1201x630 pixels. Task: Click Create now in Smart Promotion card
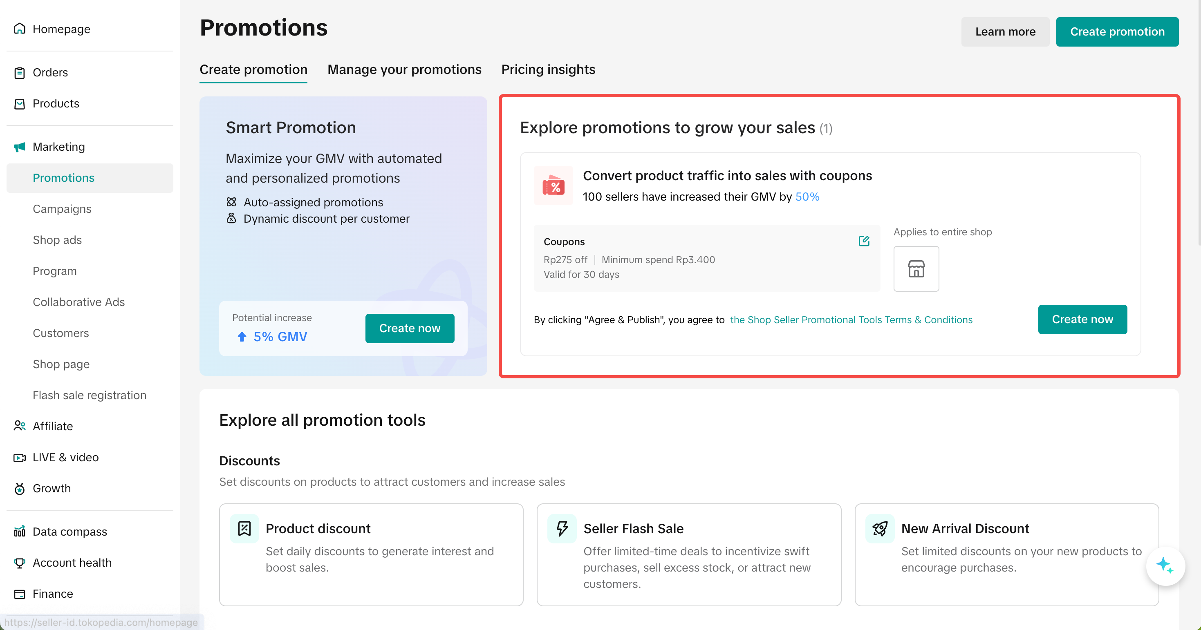(x=409, y=328)
